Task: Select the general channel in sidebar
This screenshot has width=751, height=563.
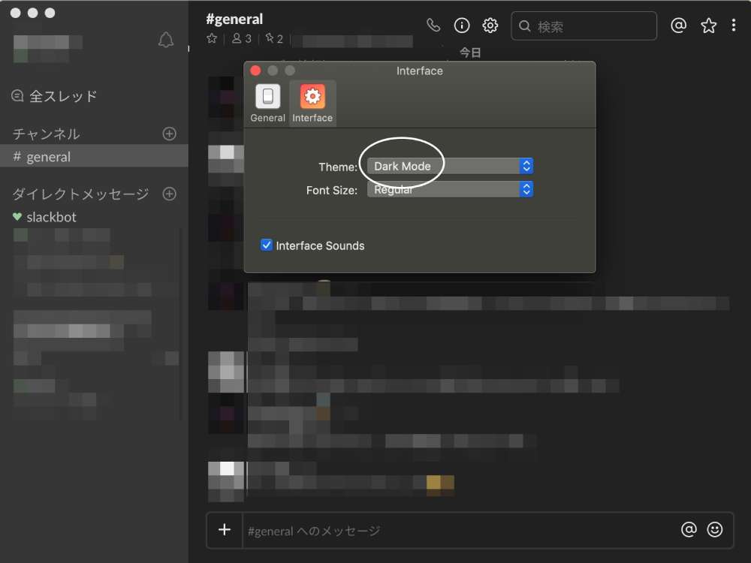Action: [94, 157]
